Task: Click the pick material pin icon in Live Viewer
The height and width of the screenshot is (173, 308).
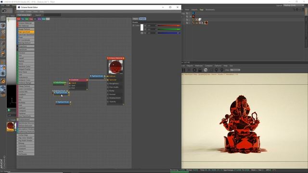Action: coord(222,70)
